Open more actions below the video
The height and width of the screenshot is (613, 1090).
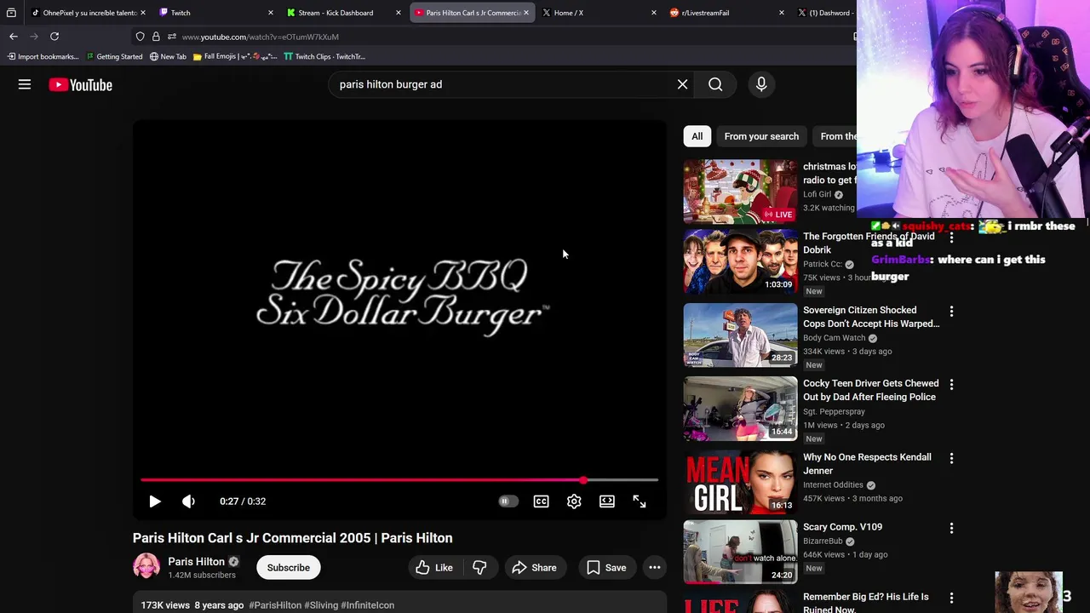point(655,568)
